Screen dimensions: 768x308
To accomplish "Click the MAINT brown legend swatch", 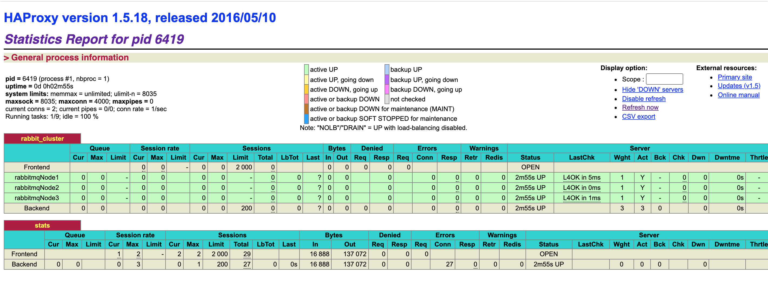I will point(306,109).
